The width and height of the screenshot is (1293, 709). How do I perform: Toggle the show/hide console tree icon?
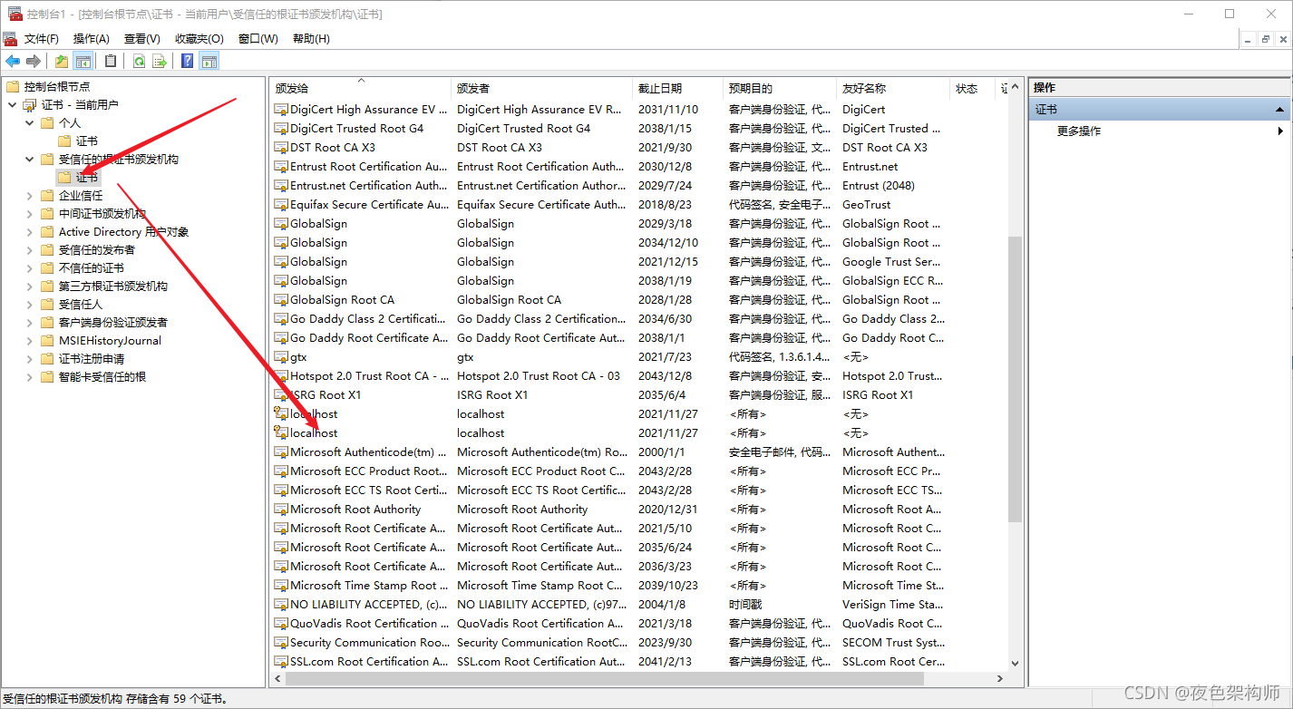83,61
